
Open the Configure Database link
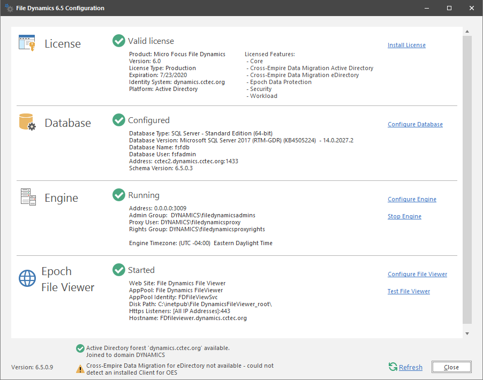(x=415, y=125)
